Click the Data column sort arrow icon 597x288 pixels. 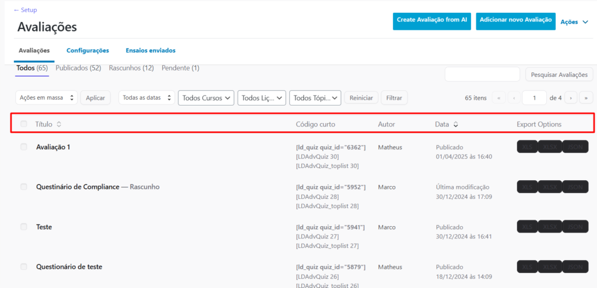[x=456, y=124]
